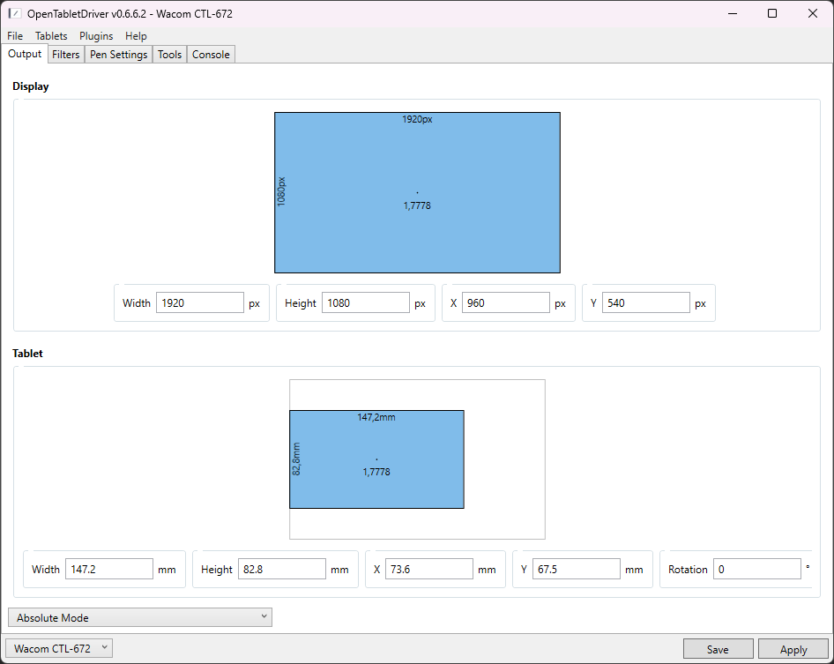Show the Console tab
834x664 pixels.
tap(211, 55)
